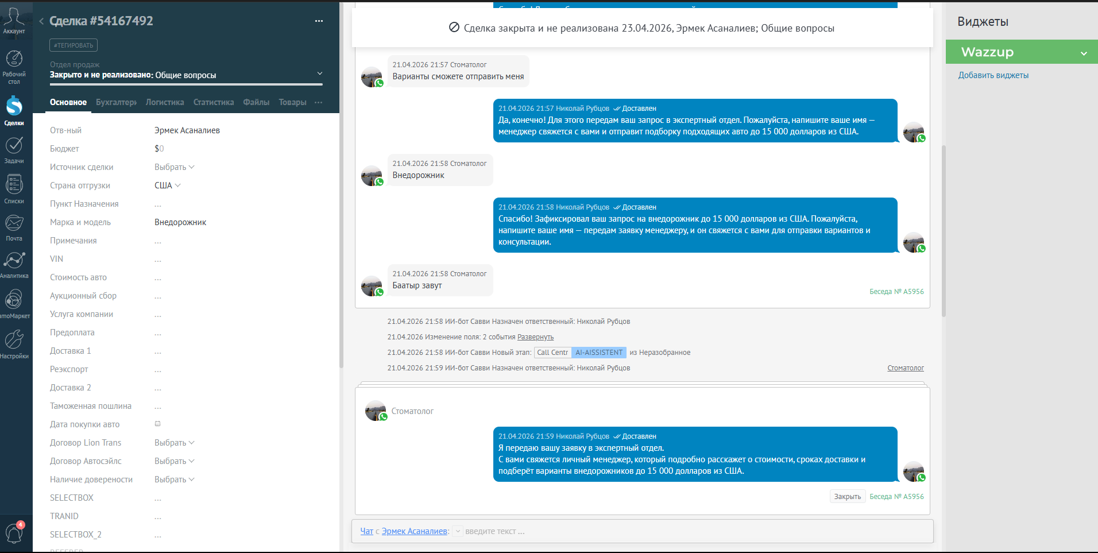The height and width of the screenshot is (553, 1098).
Task: Click the empty VIN field value
Action: tap(158, 259)
